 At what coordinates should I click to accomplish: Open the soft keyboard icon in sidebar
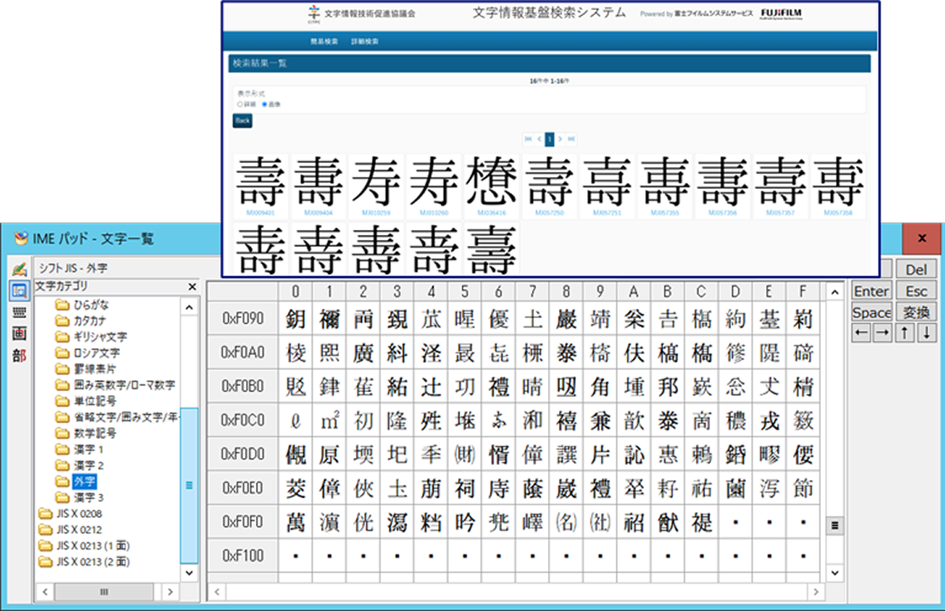[x=18, y=311]
